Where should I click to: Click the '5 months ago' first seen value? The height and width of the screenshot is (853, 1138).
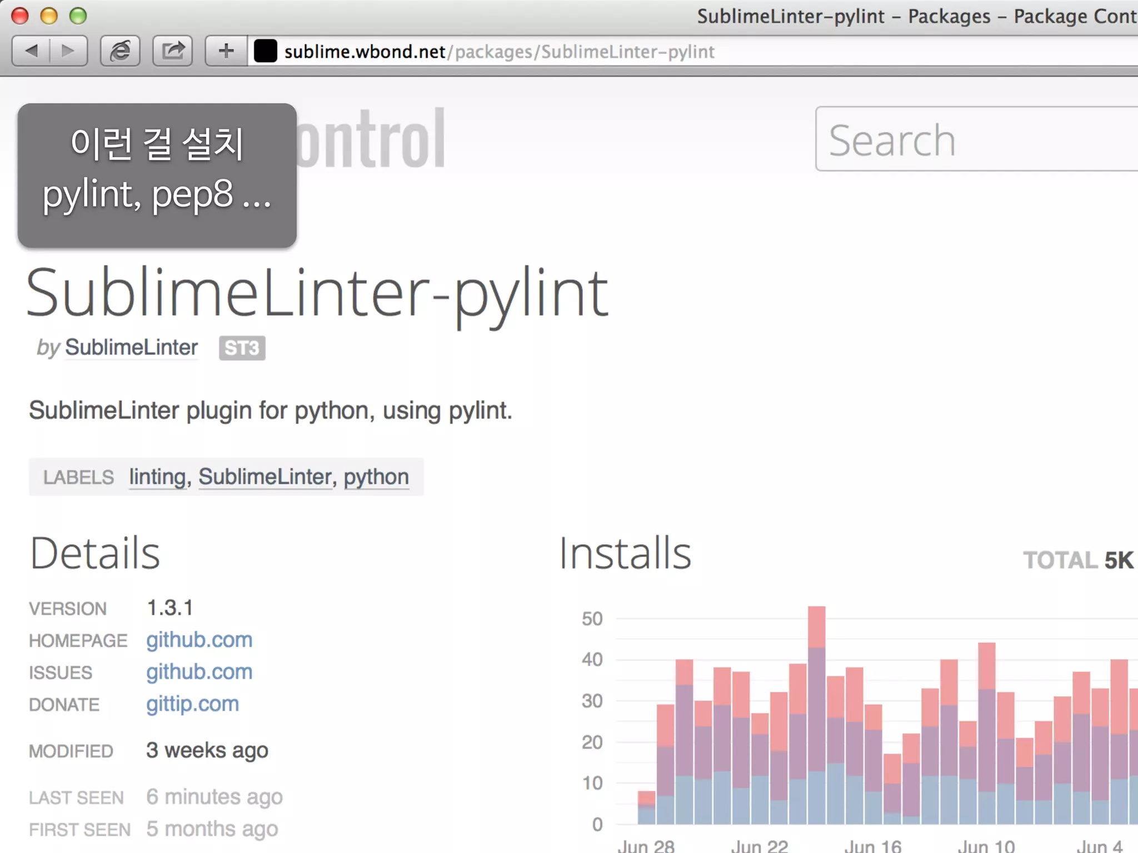[212, 829]
